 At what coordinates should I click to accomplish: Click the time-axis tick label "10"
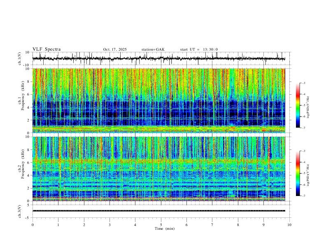tap(289, 225)
